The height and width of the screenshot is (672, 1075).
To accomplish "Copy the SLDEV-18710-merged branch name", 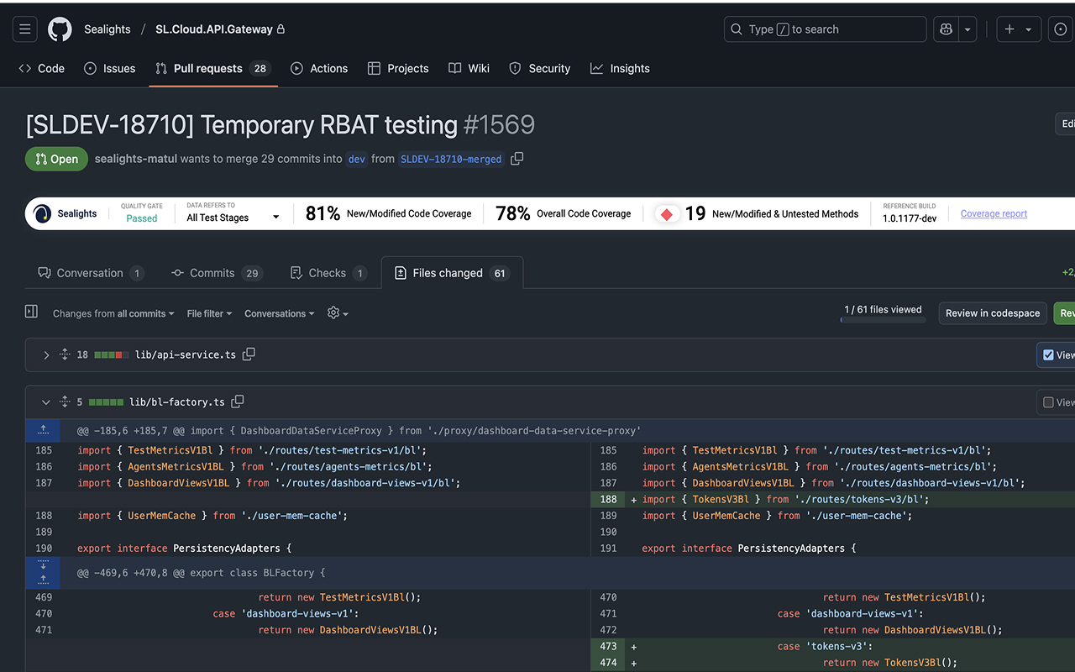I will coord(517,159).
